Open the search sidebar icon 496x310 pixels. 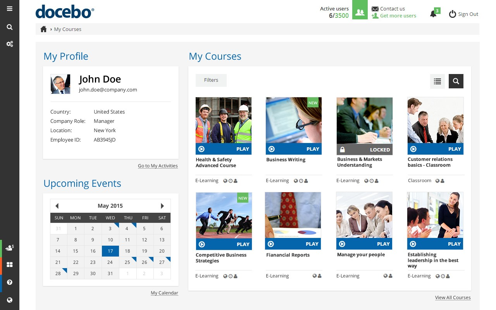click(x=9, y=27)
